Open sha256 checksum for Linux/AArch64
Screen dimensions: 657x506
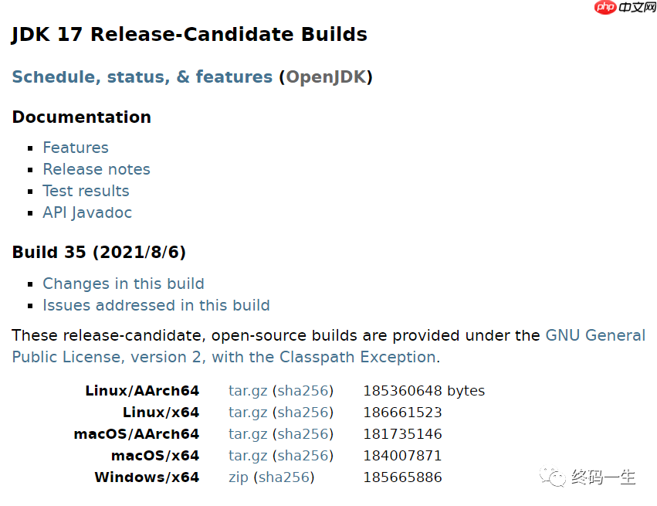[x=303, y=391]
